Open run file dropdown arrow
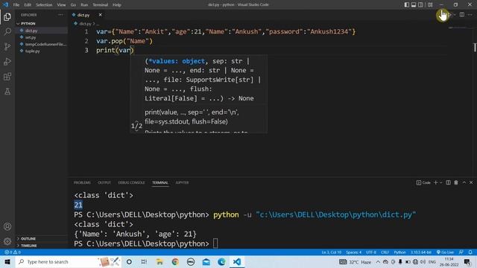The image size is (477, 268). [455, 15]
